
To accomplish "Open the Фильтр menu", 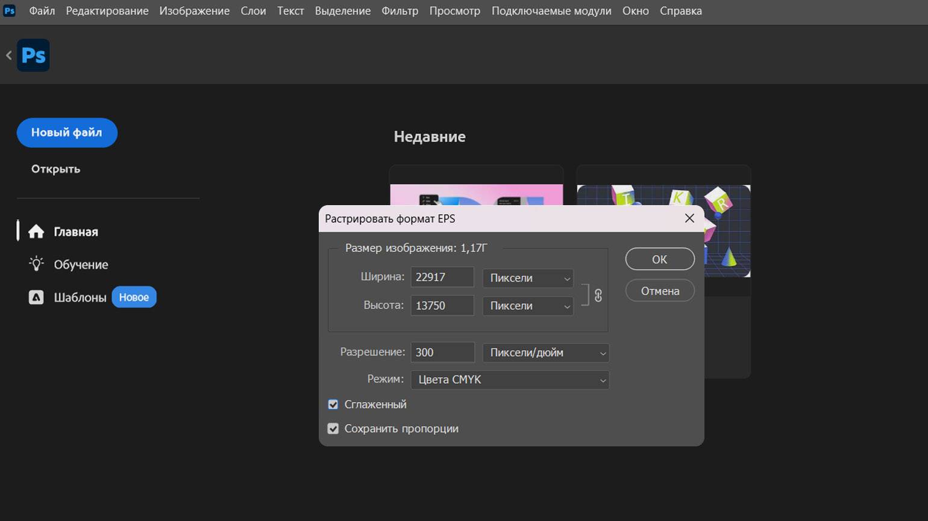I will click(x=400, y=11).
